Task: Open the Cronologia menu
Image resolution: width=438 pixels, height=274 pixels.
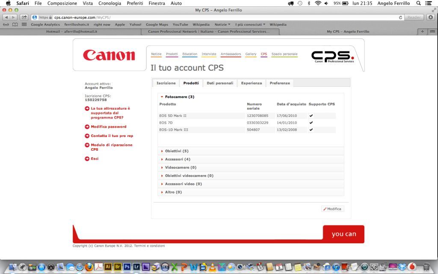Action: (110, 3)
